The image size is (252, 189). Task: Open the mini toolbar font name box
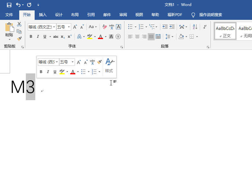pyautogui.click(x=49, y=62)
